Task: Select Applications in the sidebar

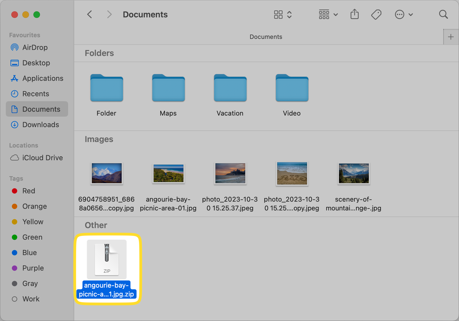Action: tap(42, 78)
